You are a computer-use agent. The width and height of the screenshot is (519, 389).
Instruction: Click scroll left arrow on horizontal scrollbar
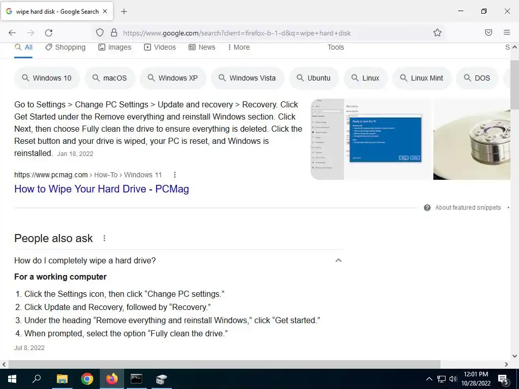tap(4, 364)
